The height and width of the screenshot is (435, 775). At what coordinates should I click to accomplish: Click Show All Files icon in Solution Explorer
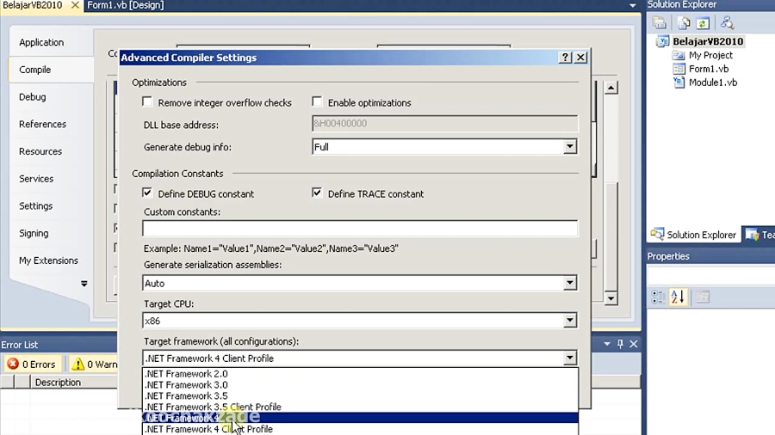684,22
